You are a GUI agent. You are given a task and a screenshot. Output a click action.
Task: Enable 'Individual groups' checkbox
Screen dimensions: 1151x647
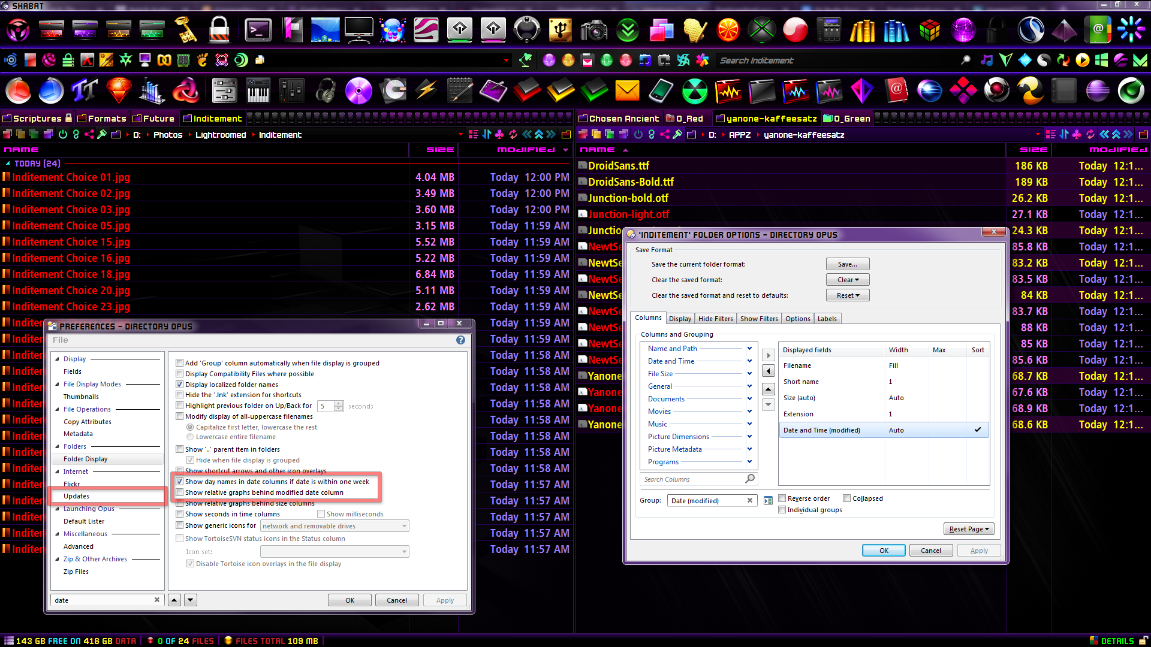click(782, 509)
